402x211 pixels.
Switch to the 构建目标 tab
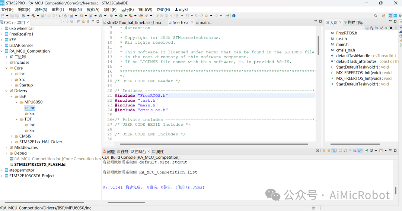click(x=353, y=23)
